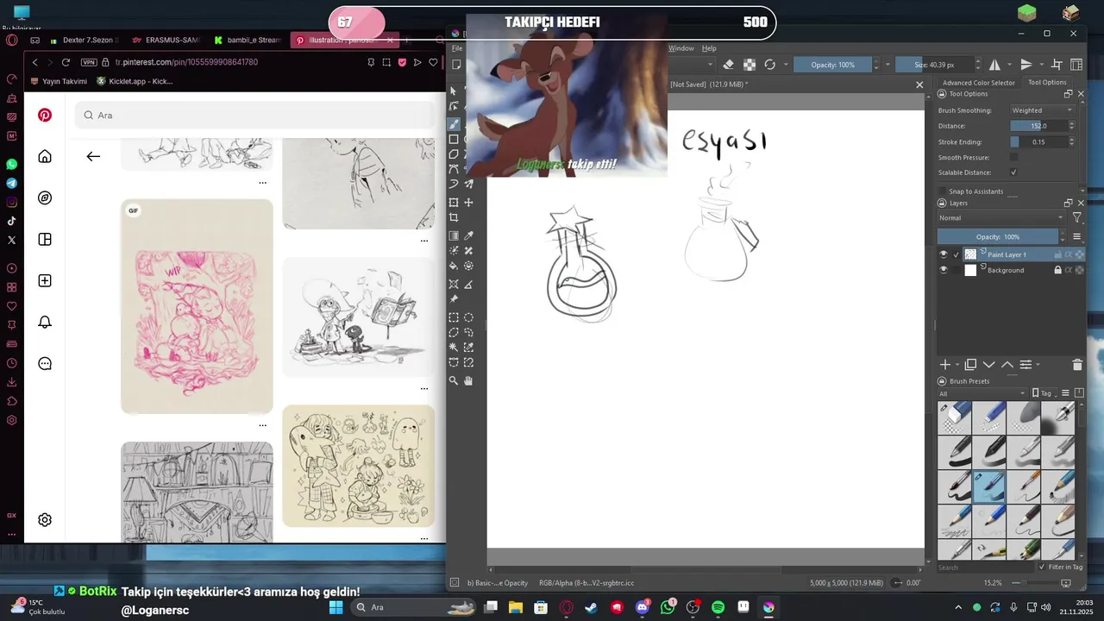The image size is (1104, 621).
Task: Select the Measure angle tool
Action: click(x=469, y=285)
